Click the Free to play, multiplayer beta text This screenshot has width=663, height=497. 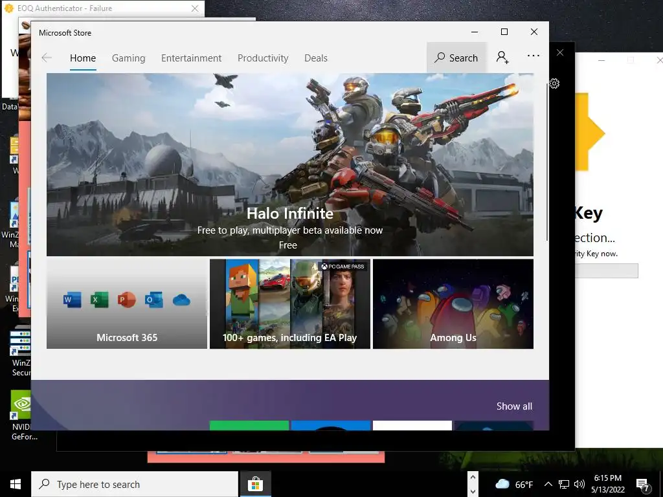tap(289, 230)
